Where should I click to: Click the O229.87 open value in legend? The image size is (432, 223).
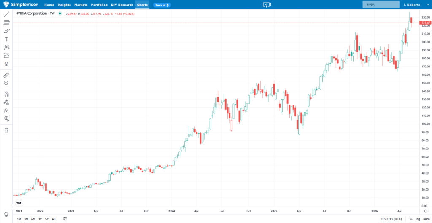tap(72, 14)
